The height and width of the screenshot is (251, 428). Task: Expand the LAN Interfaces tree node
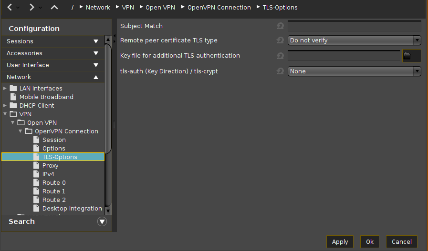point(5,88)
